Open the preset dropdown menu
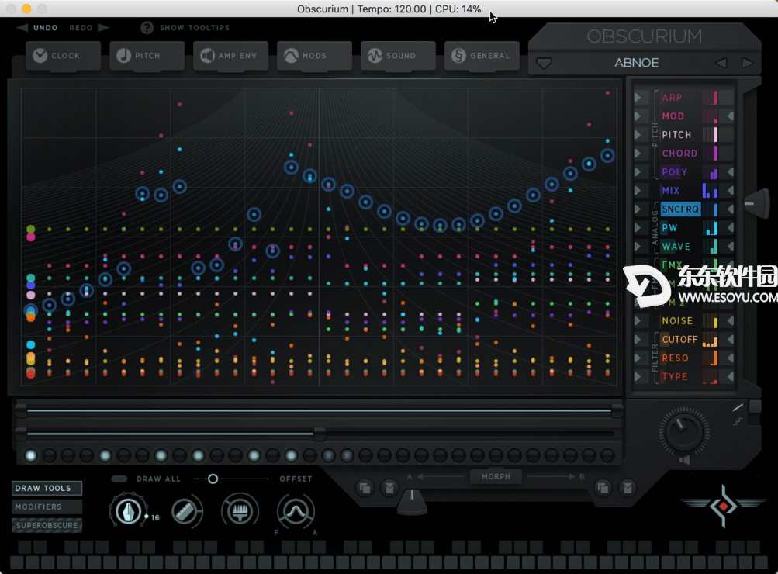Viewport: 778px width, 574px height. pos(544,64)
